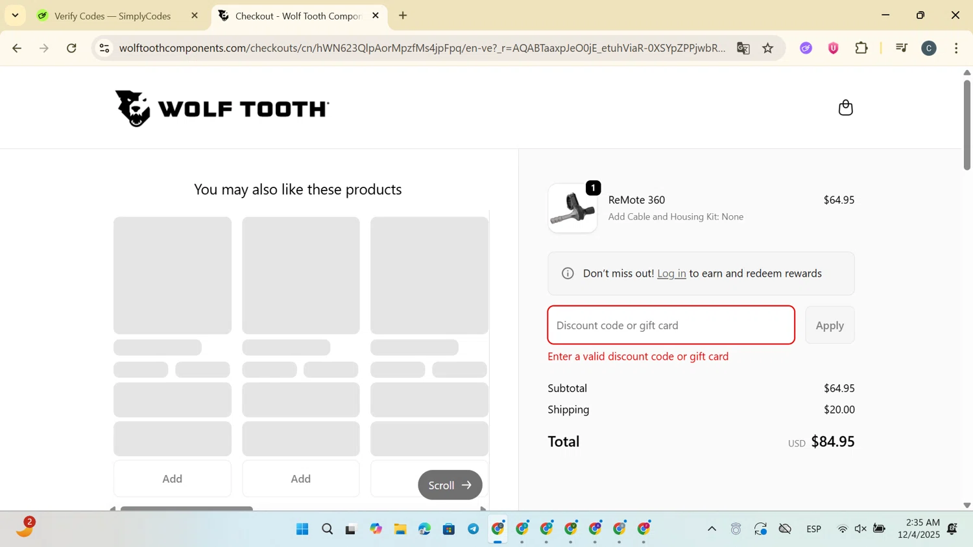Show hidden system tray icons

point(712,529)
